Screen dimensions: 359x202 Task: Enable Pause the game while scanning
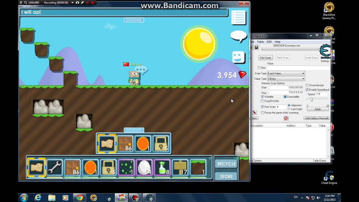(263, 113)
